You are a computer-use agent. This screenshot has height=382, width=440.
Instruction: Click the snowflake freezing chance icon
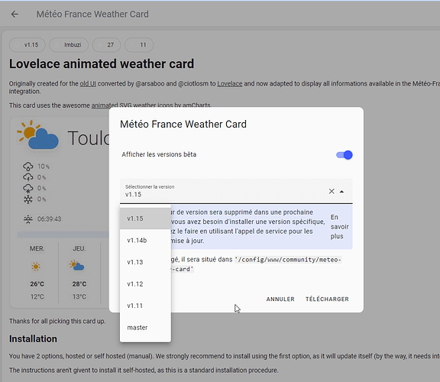coord(27,199)
